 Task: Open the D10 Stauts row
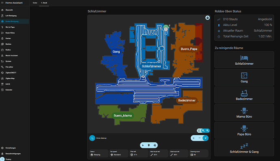click(x=244, y=19)
